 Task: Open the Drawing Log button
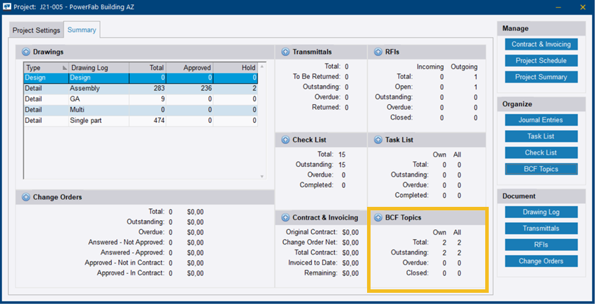pos(540,212)
